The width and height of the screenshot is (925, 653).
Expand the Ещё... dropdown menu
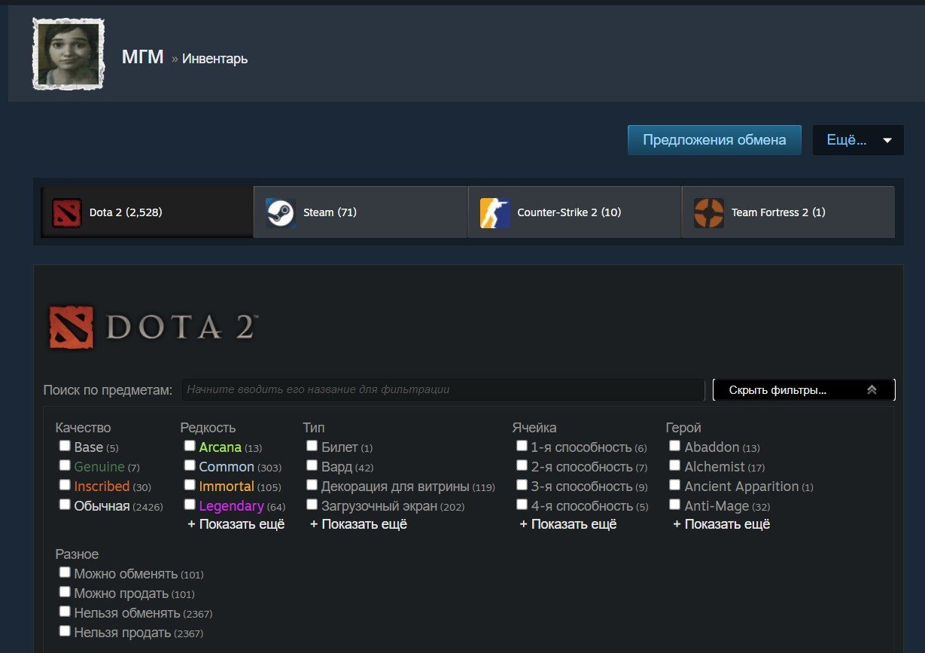(x=858, y=140)
